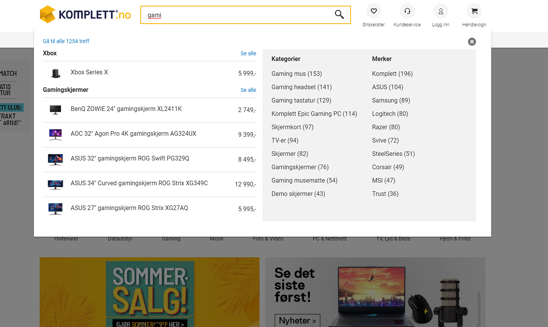Open BenQ ZOWIE 24" gamingskjerm XL2411K

tap(126, 109)
